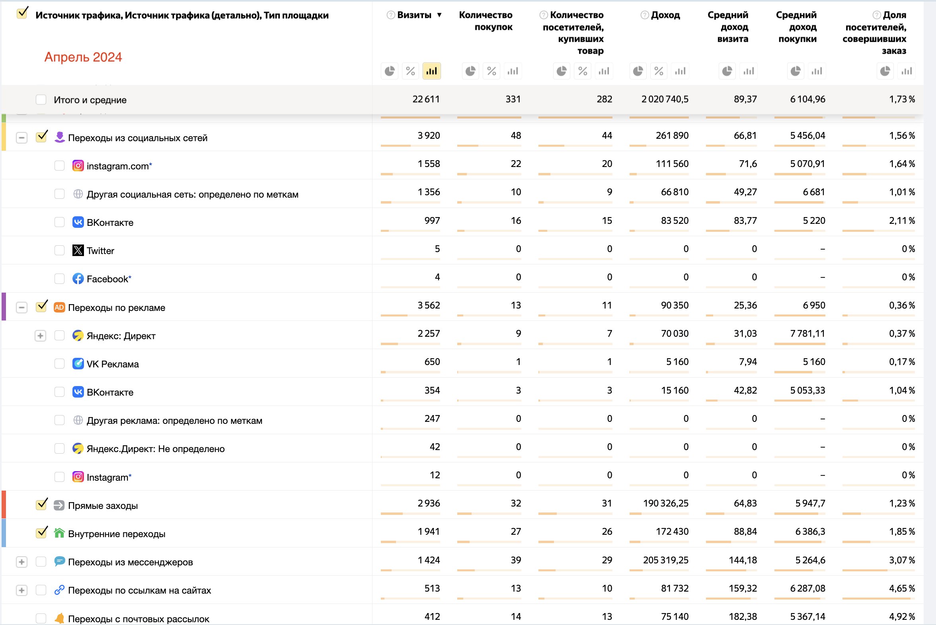This screenshot has width=936, height=625.
Task: Expand Переходы из мессенджеров group
Action: [x=21, y=562]
